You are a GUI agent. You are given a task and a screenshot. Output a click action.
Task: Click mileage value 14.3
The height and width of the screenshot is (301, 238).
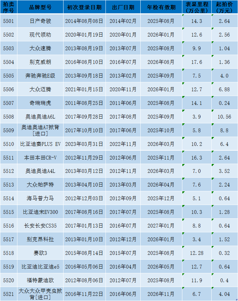(197, 21)
